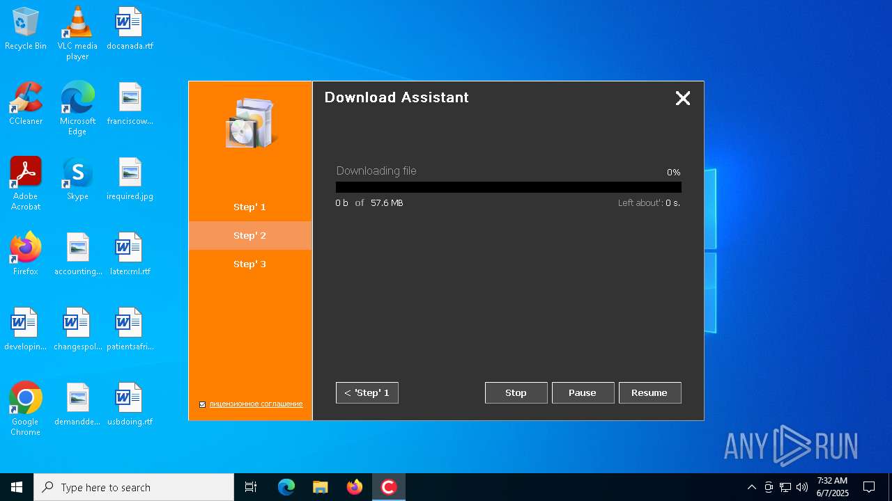Switch to the CCleaner installer taskbar button
This screenshot has width=892, height=501.
(389, 487)
